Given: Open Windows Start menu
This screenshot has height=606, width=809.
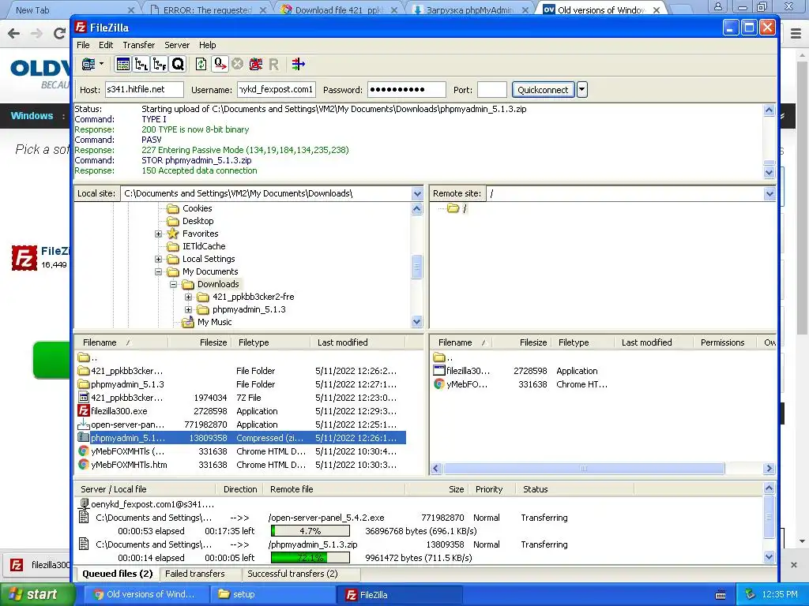Looking at the screenshot, I should 37,594.
